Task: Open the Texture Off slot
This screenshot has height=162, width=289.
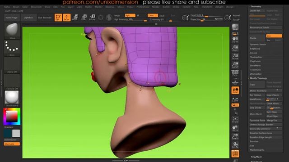Action: (x=12, y=82)
